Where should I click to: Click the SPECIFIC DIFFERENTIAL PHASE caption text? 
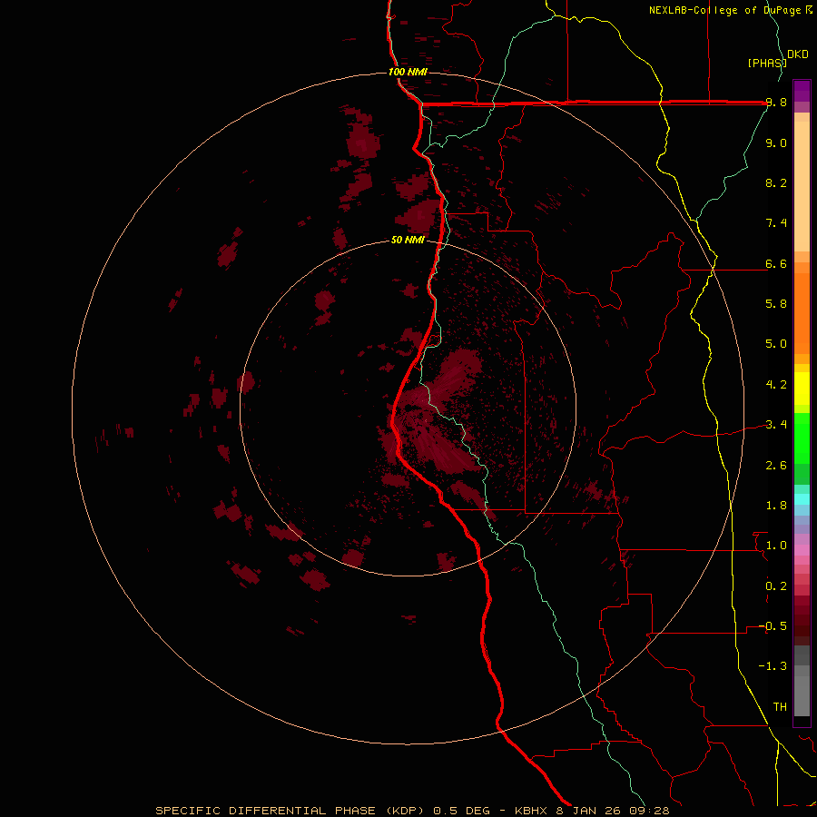pos(265,811)
